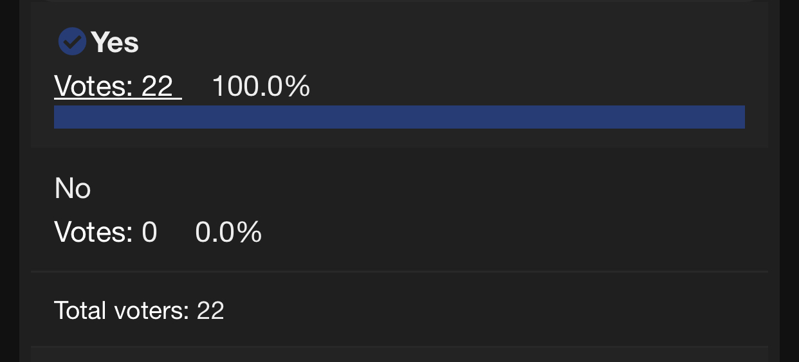Click the 100.0% percentage for Yes
Viewport: 799px width, 362px height.
point(261,86)
